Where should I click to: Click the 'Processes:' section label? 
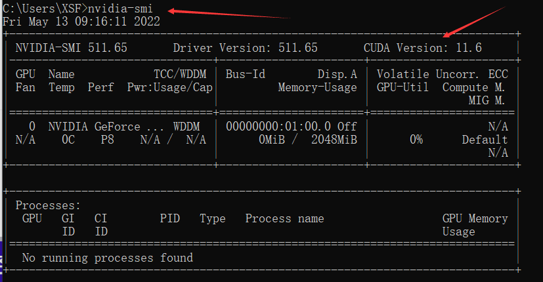(48, 205)
